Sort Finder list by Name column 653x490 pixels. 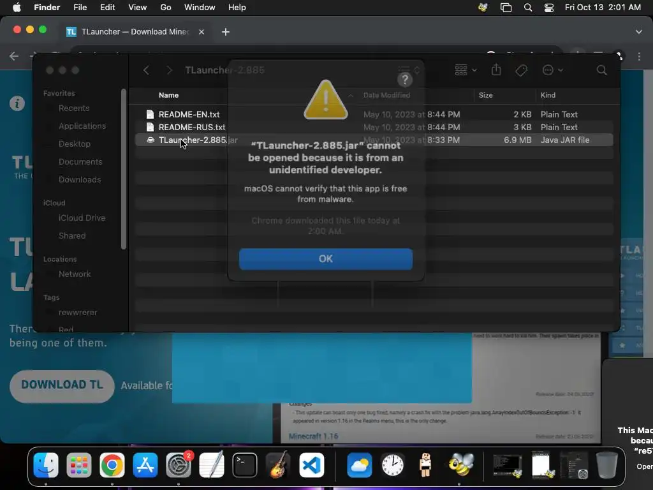[168, 95]
